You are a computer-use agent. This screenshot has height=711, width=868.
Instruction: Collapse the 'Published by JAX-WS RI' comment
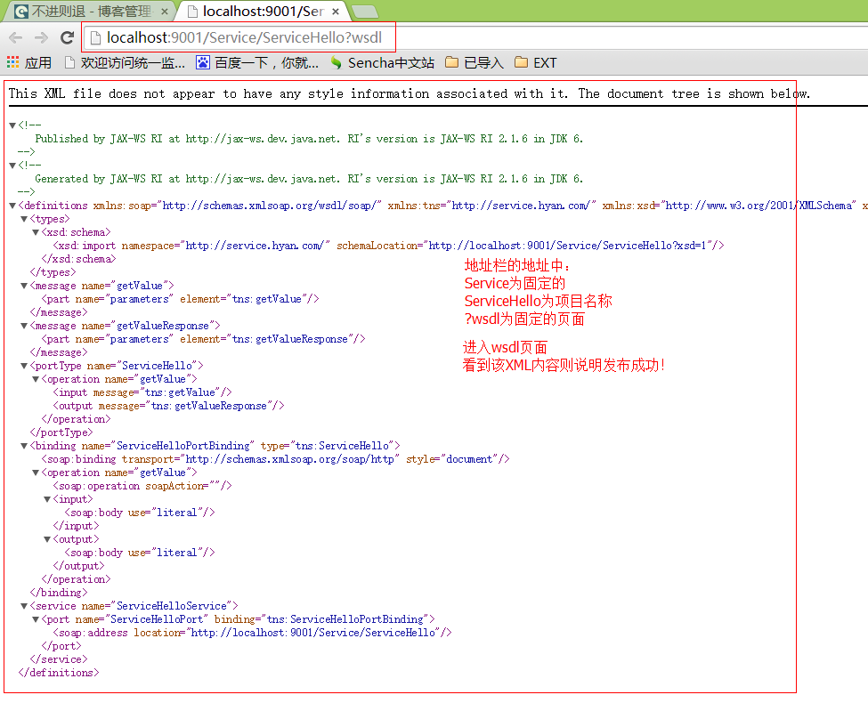(12, 125)
